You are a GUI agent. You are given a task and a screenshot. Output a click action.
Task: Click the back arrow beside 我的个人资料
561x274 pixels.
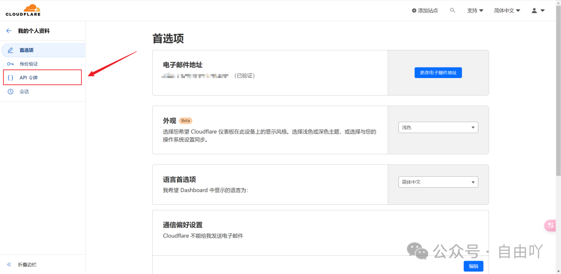click(x=9, y=31)
